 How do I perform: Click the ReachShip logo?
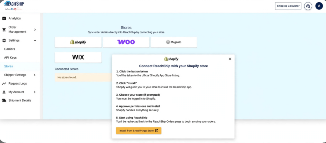pos(14,6)
